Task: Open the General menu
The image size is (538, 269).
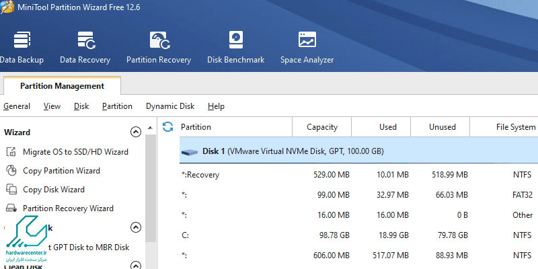Action: point(17,106)
